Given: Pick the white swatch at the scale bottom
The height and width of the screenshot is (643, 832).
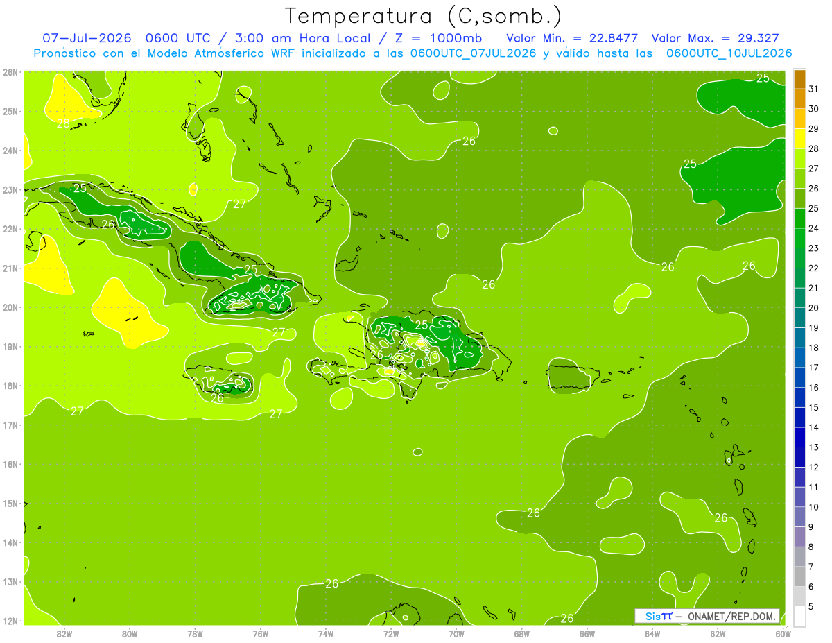Looking at the screenshot, I should [x=799, y=616].
